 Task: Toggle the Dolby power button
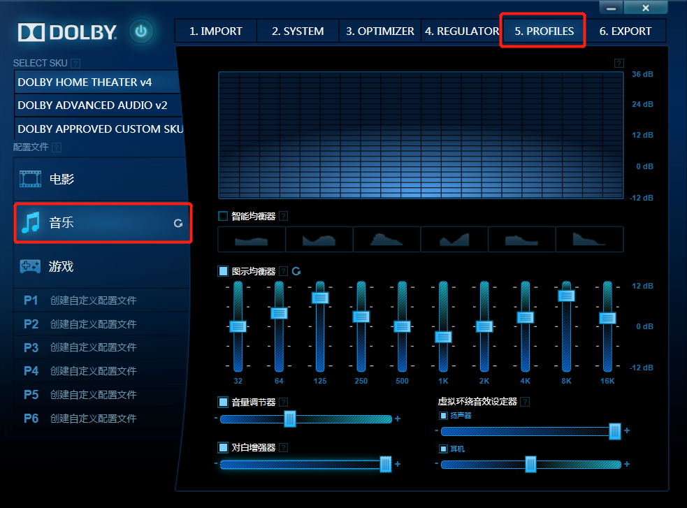pyautogui.click(x=141, y=31)
